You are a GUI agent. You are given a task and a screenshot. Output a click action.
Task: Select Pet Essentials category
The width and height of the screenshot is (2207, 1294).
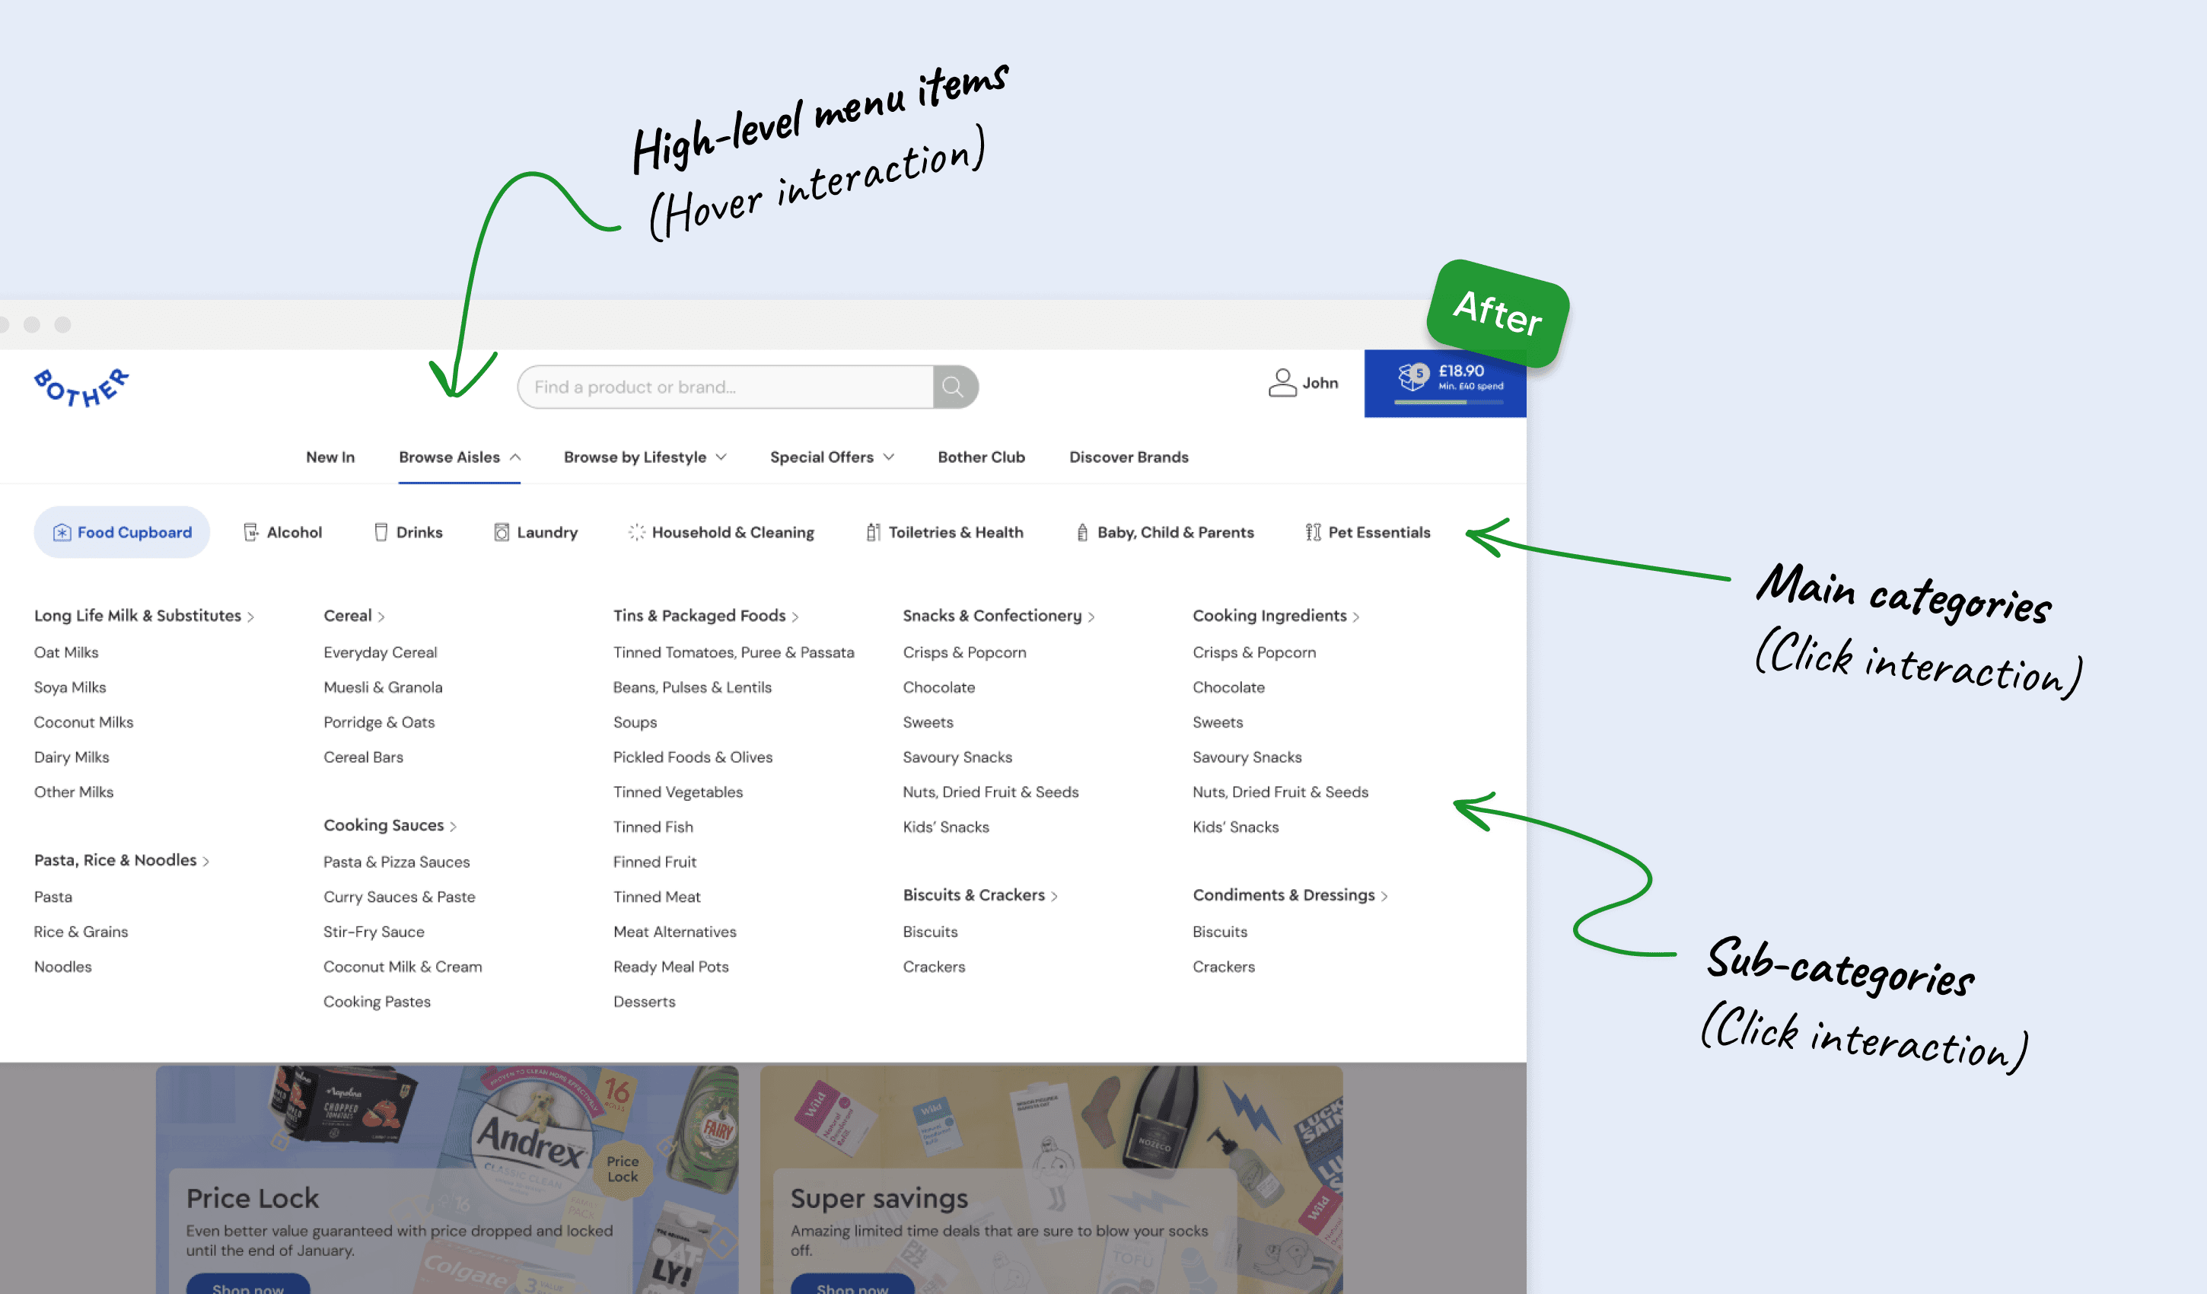point(1368,533)
